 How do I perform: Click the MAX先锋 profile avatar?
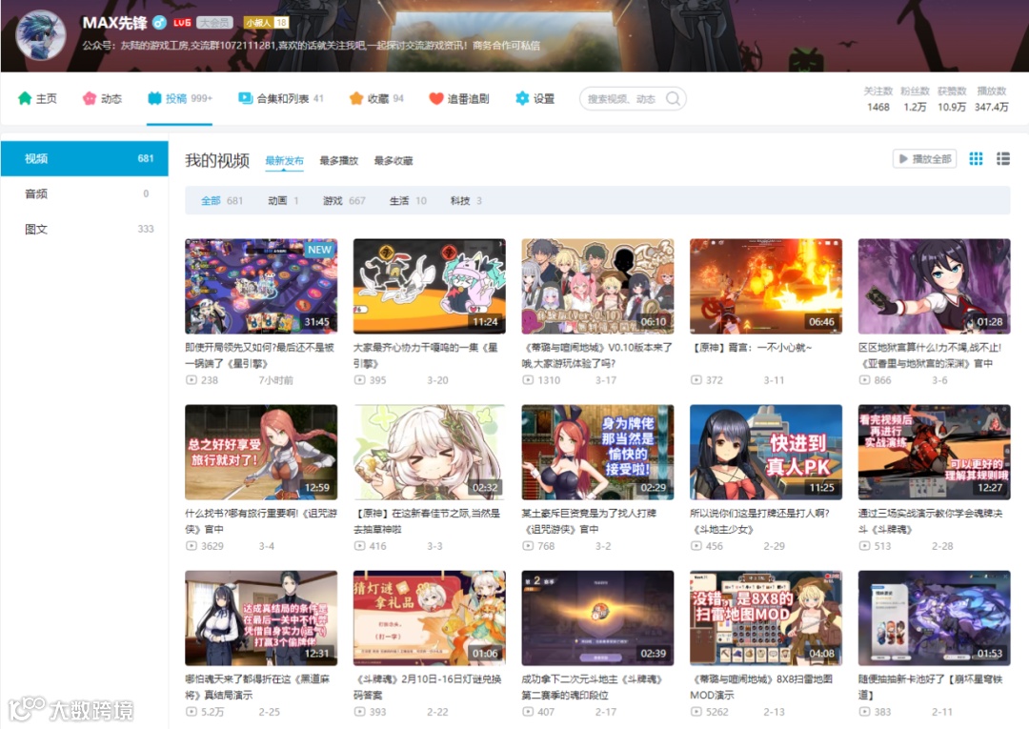click(x=41, y=35)
